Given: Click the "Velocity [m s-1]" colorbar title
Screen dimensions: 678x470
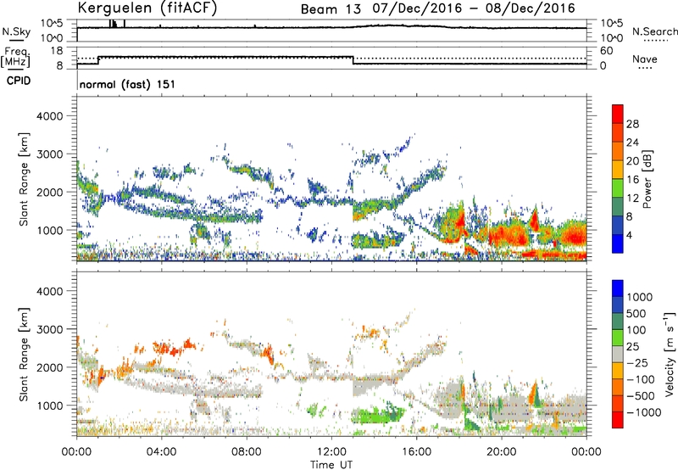Looking at the screenshot, I should (670, 354).
